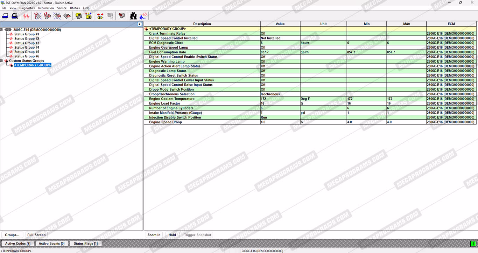478x253 pixels.
Task: Collapse the left tree panel with the arrow
Action: tap(140, 24)
